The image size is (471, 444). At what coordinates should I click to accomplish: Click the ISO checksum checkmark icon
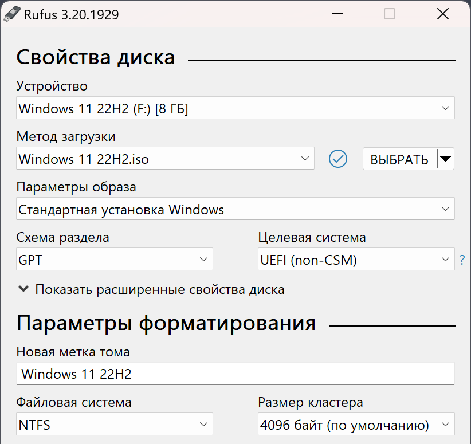(x=338, y=159)
